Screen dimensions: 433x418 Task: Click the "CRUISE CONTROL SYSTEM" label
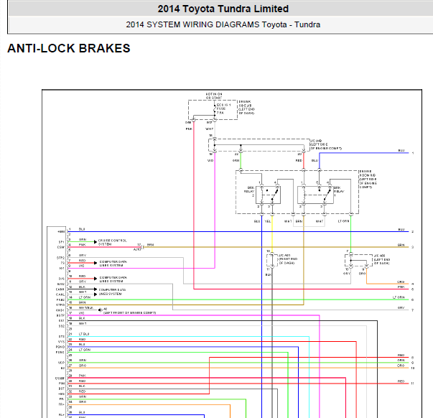[x=113, y=242]
